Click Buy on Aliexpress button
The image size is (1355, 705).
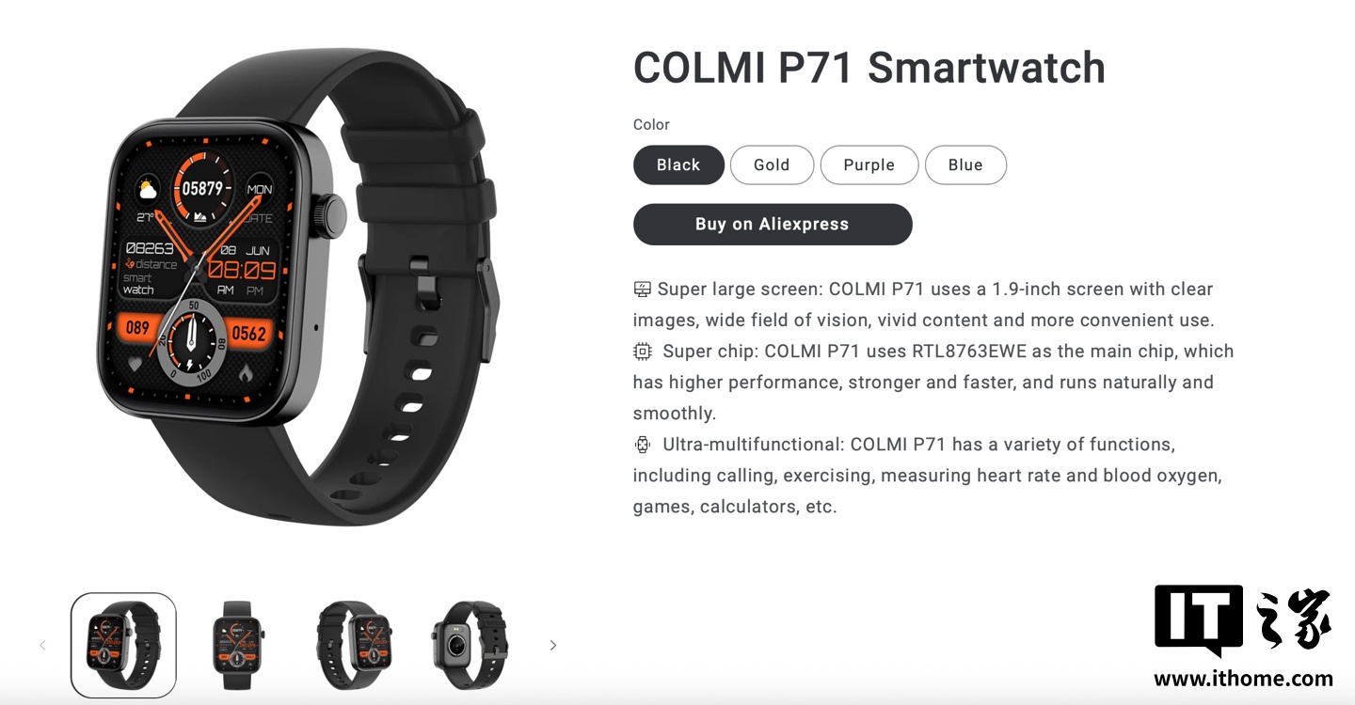[x=773, y=225]
